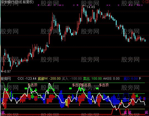The image size is (149, 116).
Task: Click the red split-window square icon at top-right
Action: 147,2
